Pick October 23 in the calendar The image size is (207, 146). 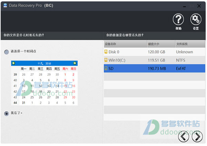(73, 91)
